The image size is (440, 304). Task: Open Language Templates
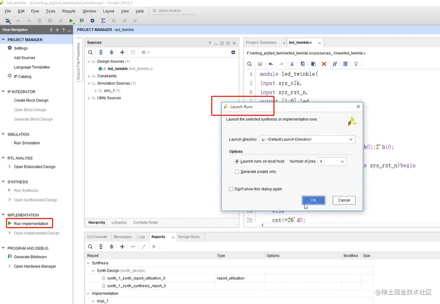[32, 67]
